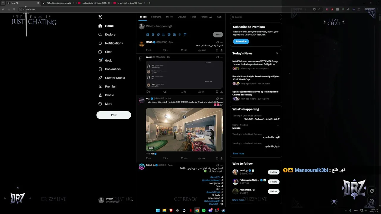Click the Grok enhance icon in composer

pos(158,35)
